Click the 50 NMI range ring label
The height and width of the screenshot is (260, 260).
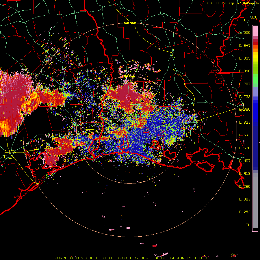[130, 77]
